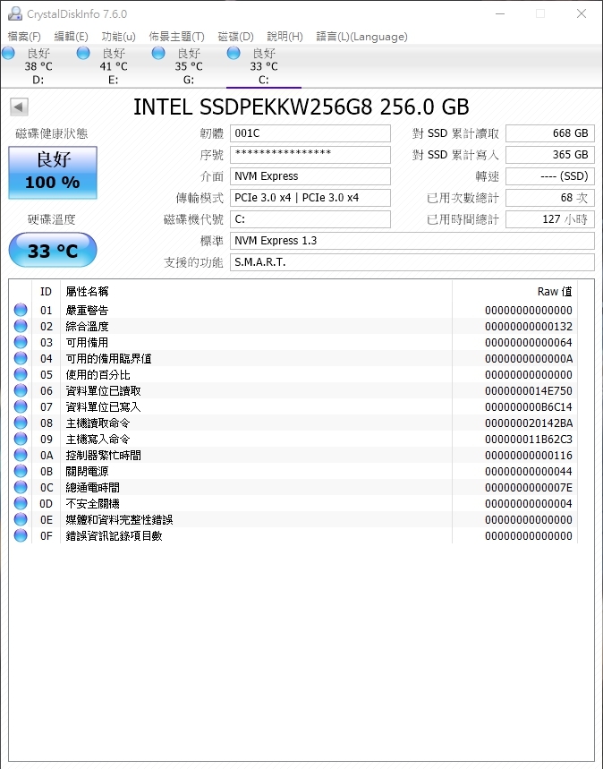Click the 良好 100 % health status button
Viewport: 603px width, 769px height.
(x=53, y=173)
